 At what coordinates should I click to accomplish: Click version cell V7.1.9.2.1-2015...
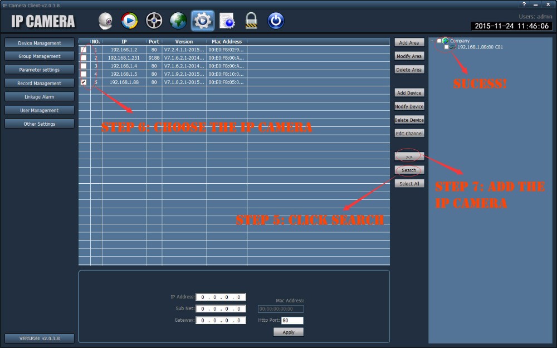tap(184, 74)
